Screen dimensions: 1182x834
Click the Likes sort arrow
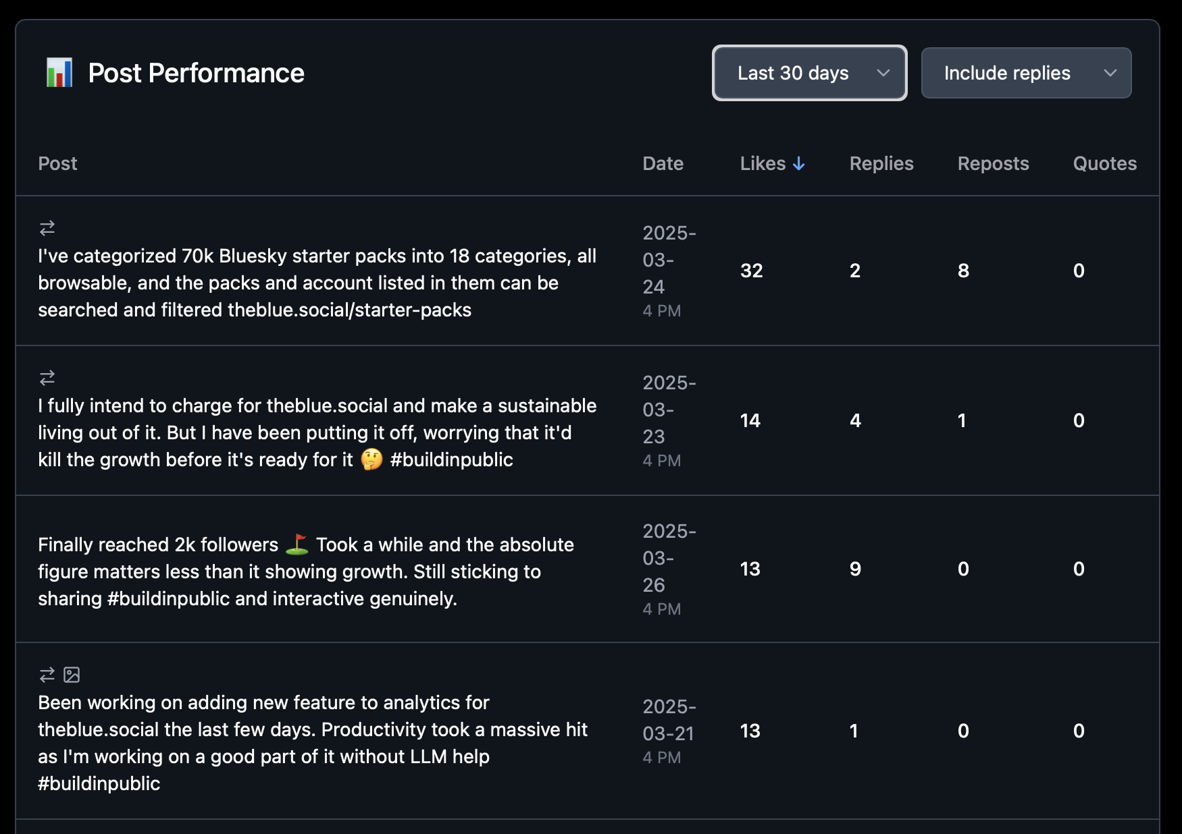(800, 163)
